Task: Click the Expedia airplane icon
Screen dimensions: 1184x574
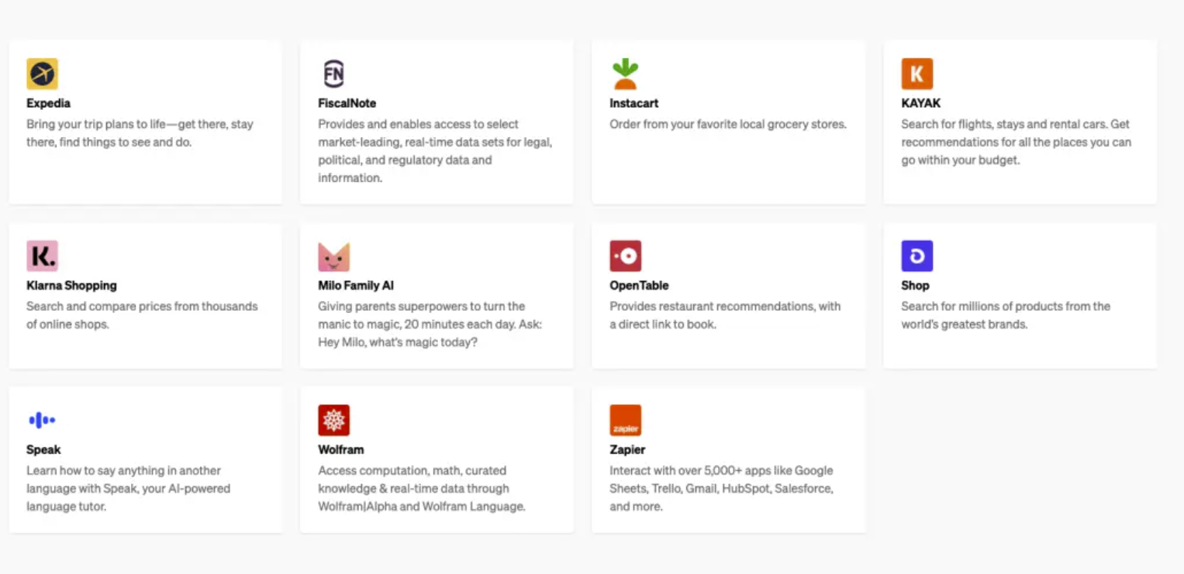Action: point(42,74)
